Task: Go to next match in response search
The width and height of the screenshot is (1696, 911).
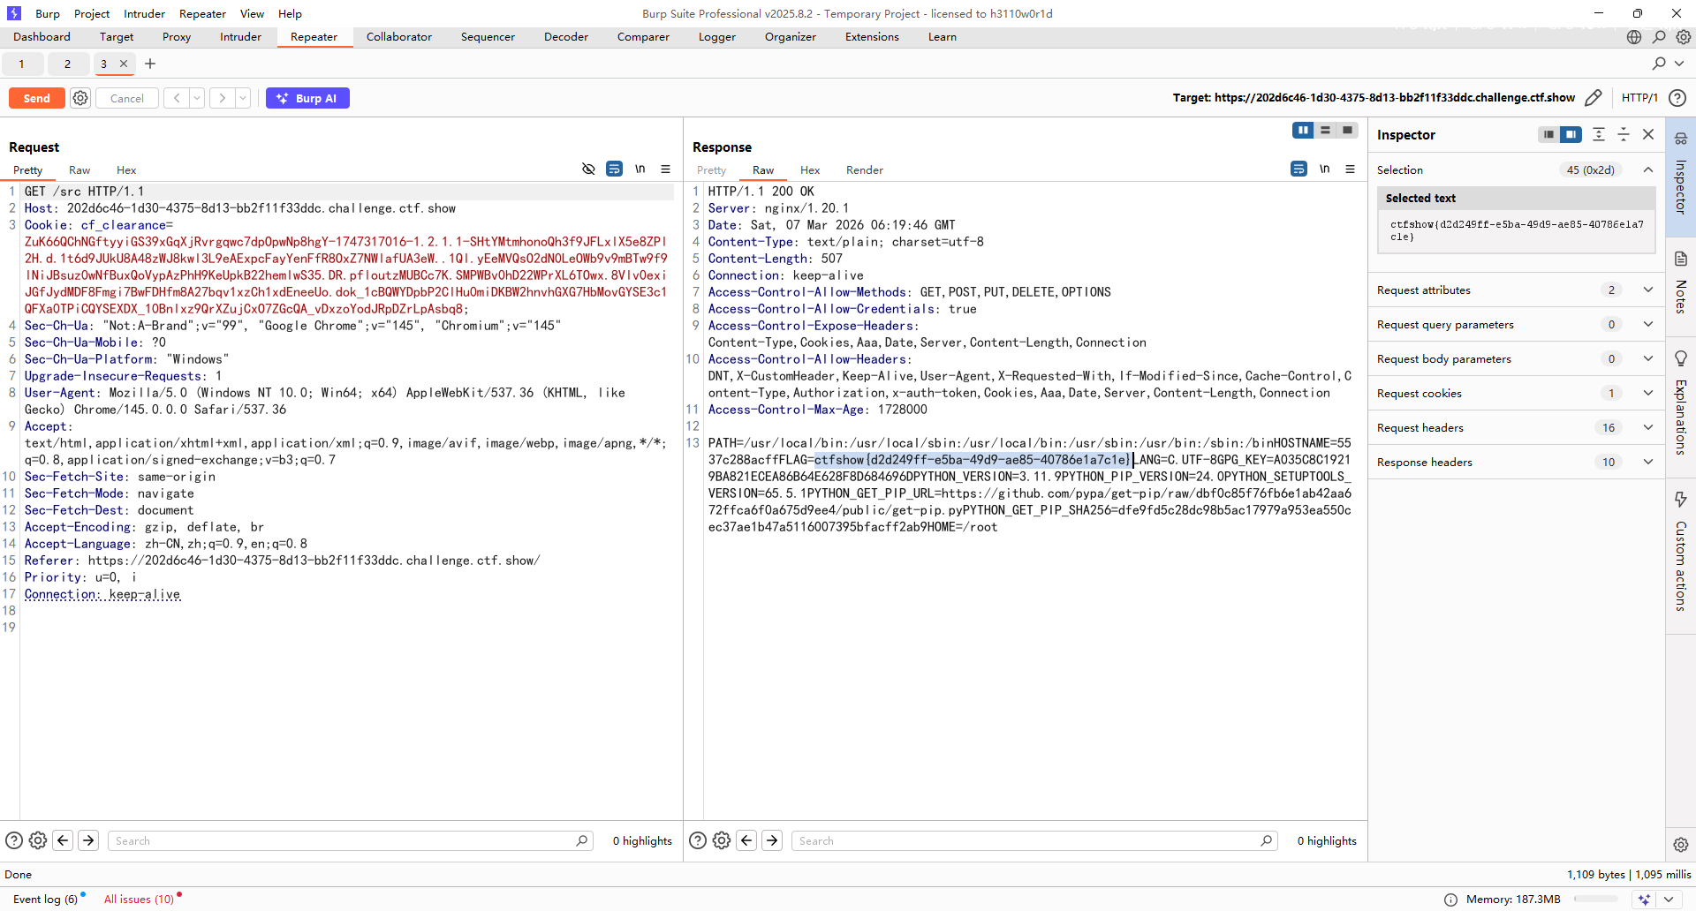Action: pyautogui.click(x=772, y=840)
